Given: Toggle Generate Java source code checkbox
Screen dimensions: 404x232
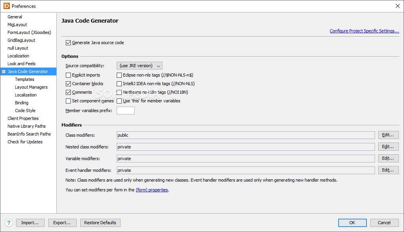Looking at the screenshot, I should (x=68, y=43).
